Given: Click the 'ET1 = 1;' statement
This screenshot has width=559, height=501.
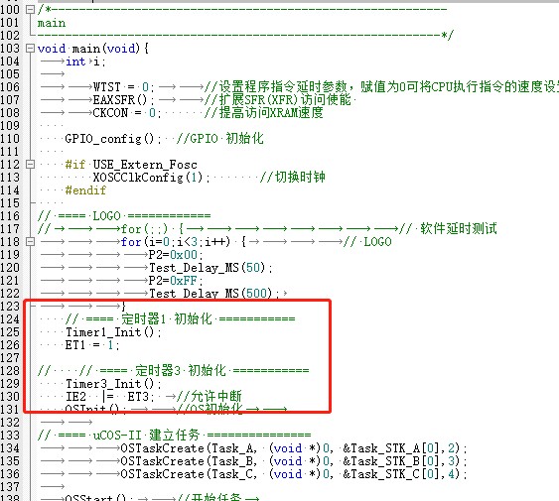Looking at the screenshot, I should (92, 345).
